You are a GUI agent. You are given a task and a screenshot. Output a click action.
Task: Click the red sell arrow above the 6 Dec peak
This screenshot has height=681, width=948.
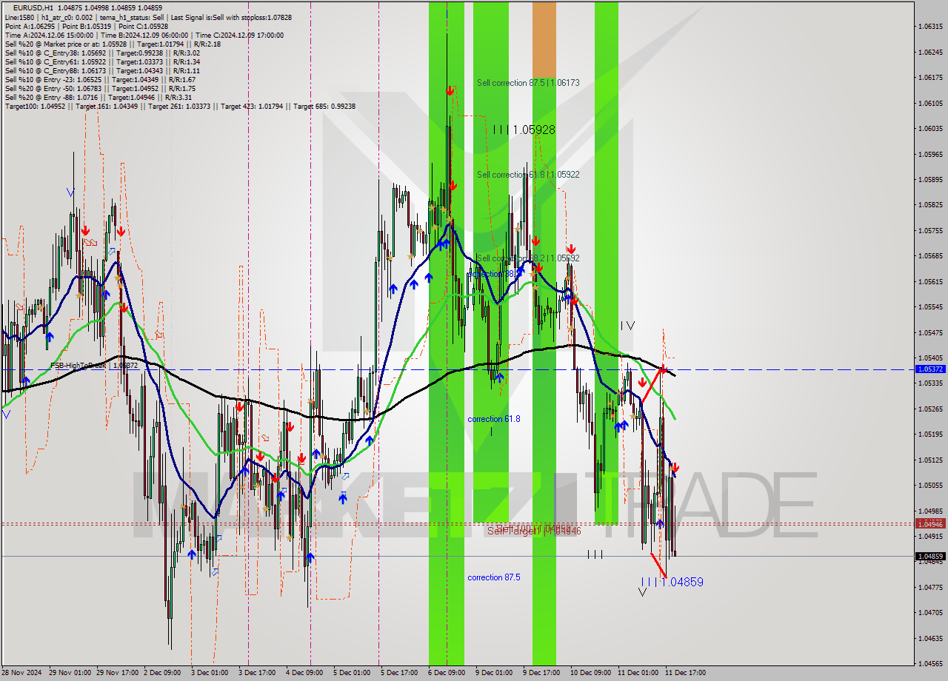tap(450, 90)
